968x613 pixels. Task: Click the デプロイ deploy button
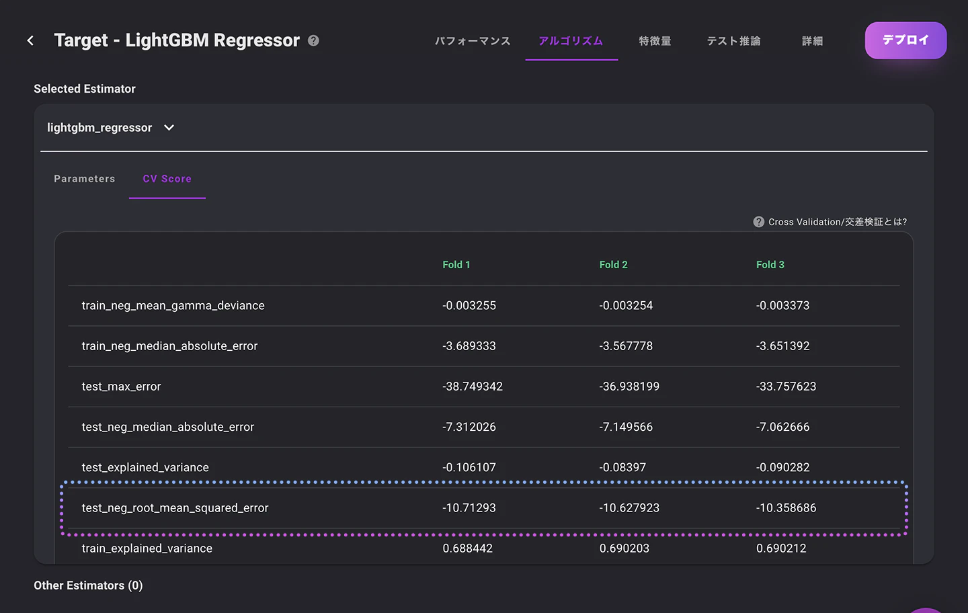[905, 40]
